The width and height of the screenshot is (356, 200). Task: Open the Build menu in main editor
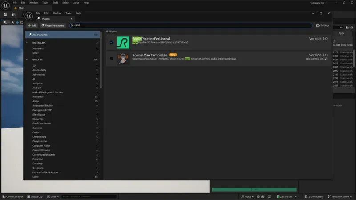(x=55, y=3)
